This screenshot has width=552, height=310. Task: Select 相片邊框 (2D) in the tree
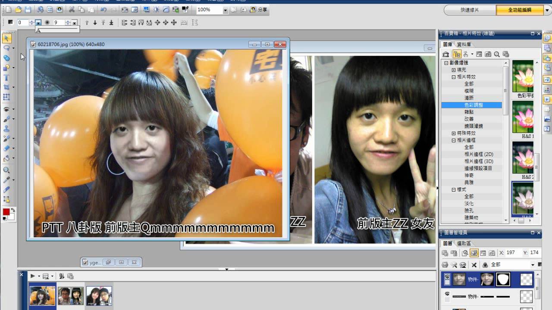pyautogui.click(x=479, y=154)
